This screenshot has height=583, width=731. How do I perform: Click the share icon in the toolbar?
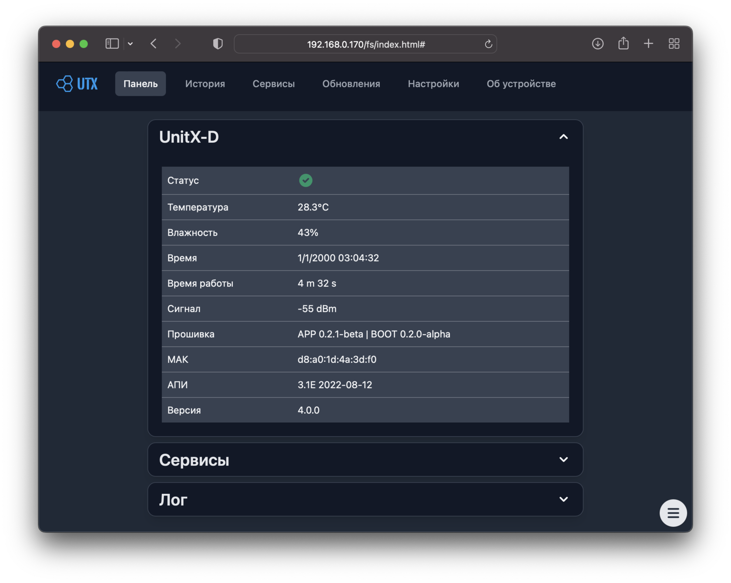point(623,44)
